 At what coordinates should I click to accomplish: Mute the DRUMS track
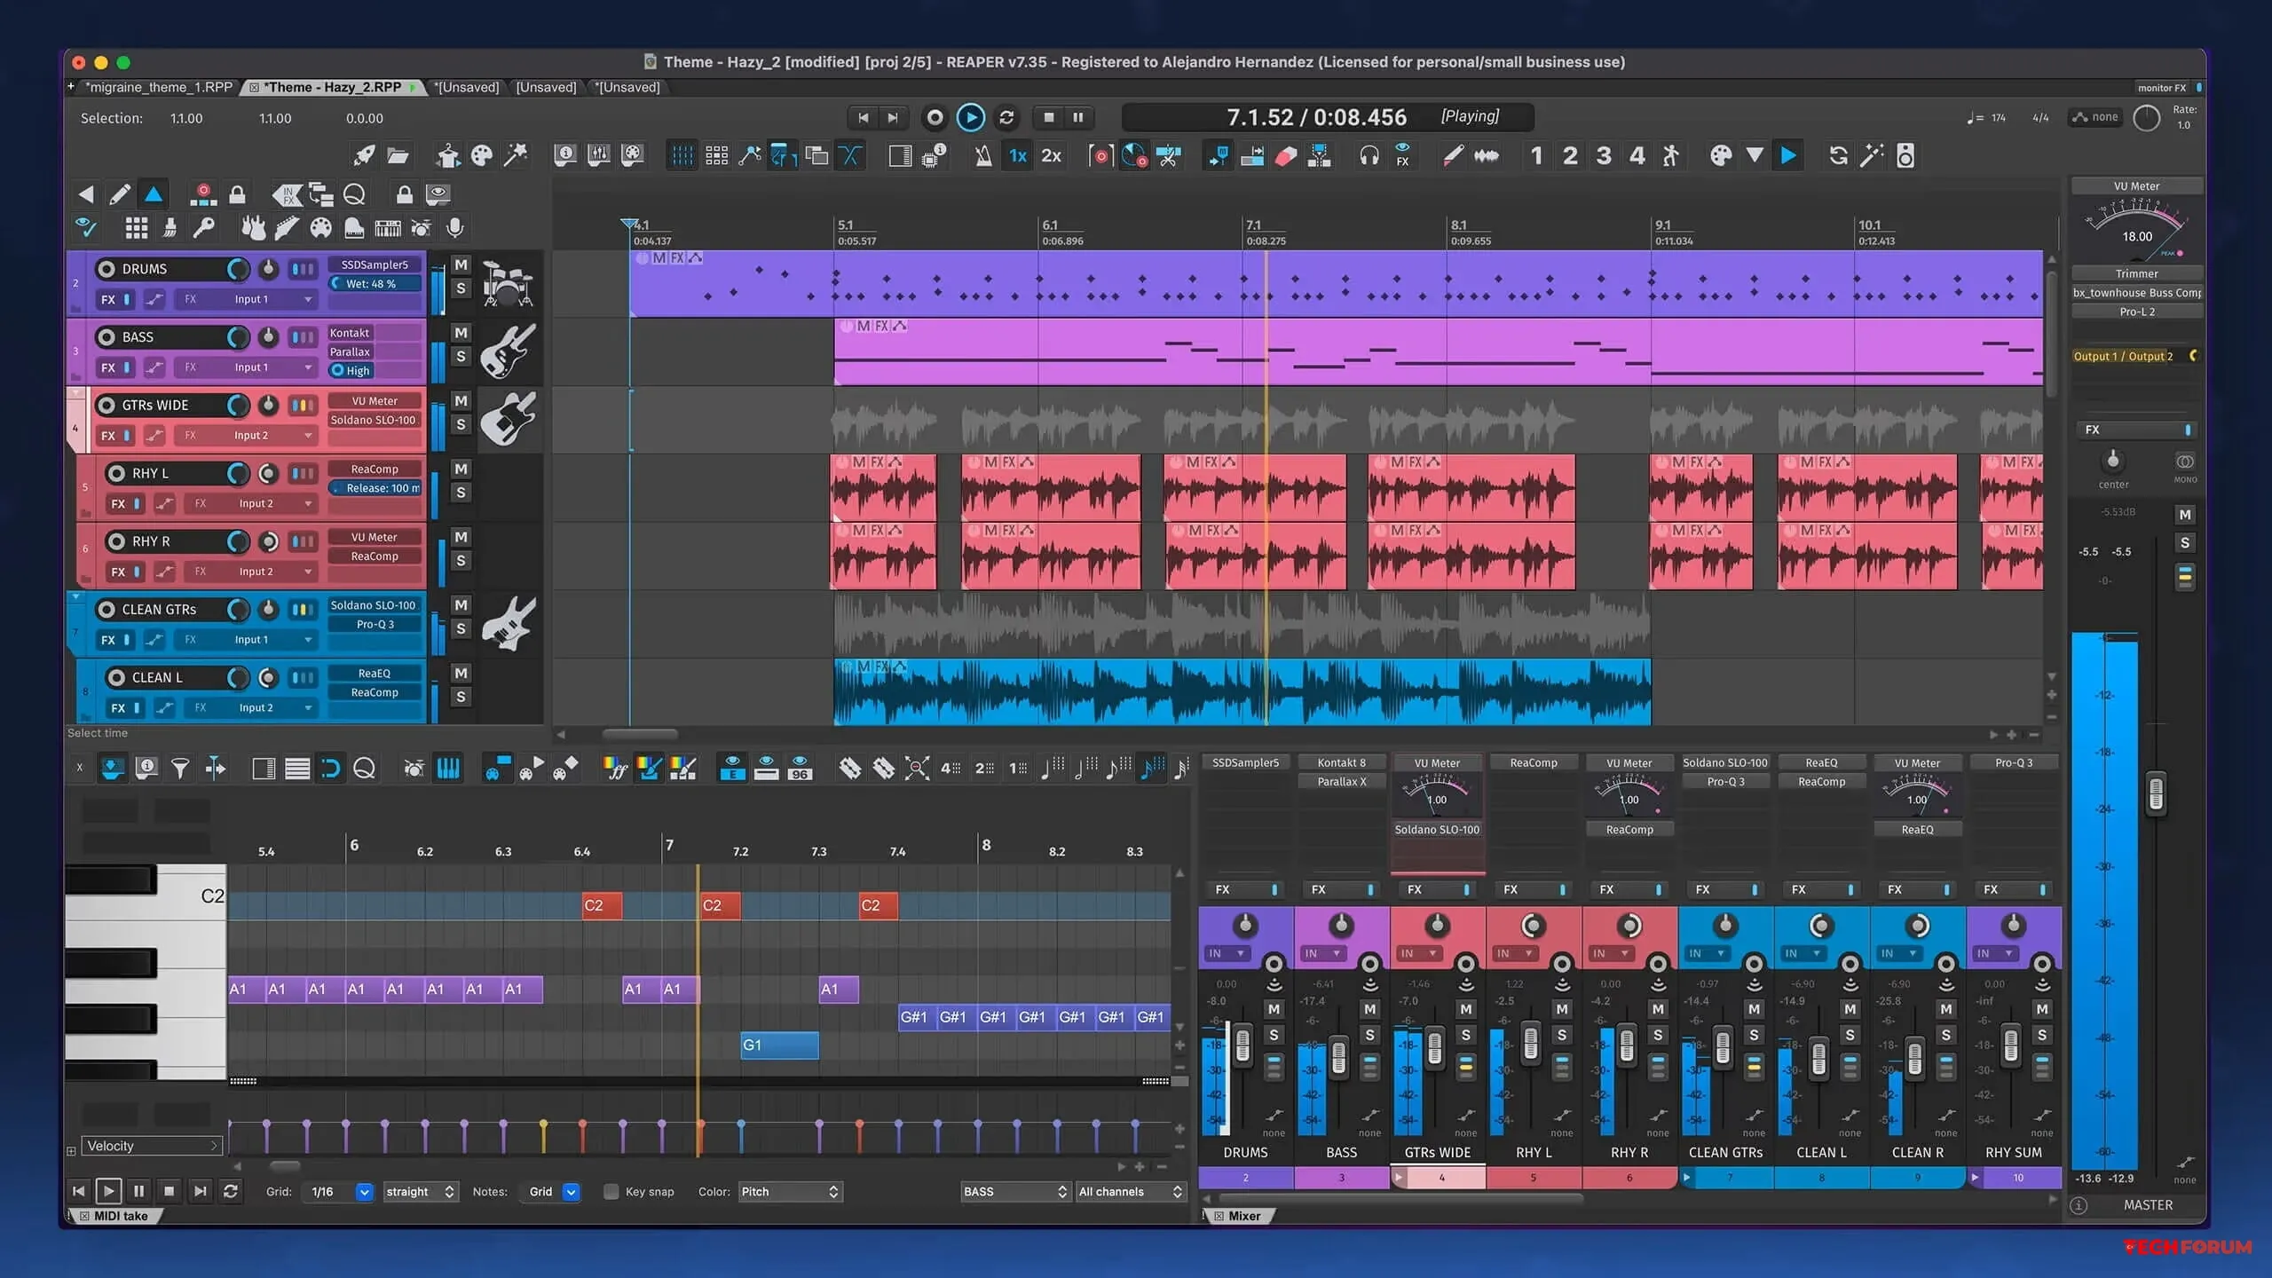[x=461, y=264]
